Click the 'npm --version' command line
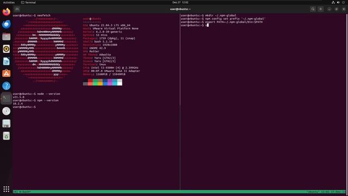The width and height of the screenshot is (348, 196). (x=36, y=100)
